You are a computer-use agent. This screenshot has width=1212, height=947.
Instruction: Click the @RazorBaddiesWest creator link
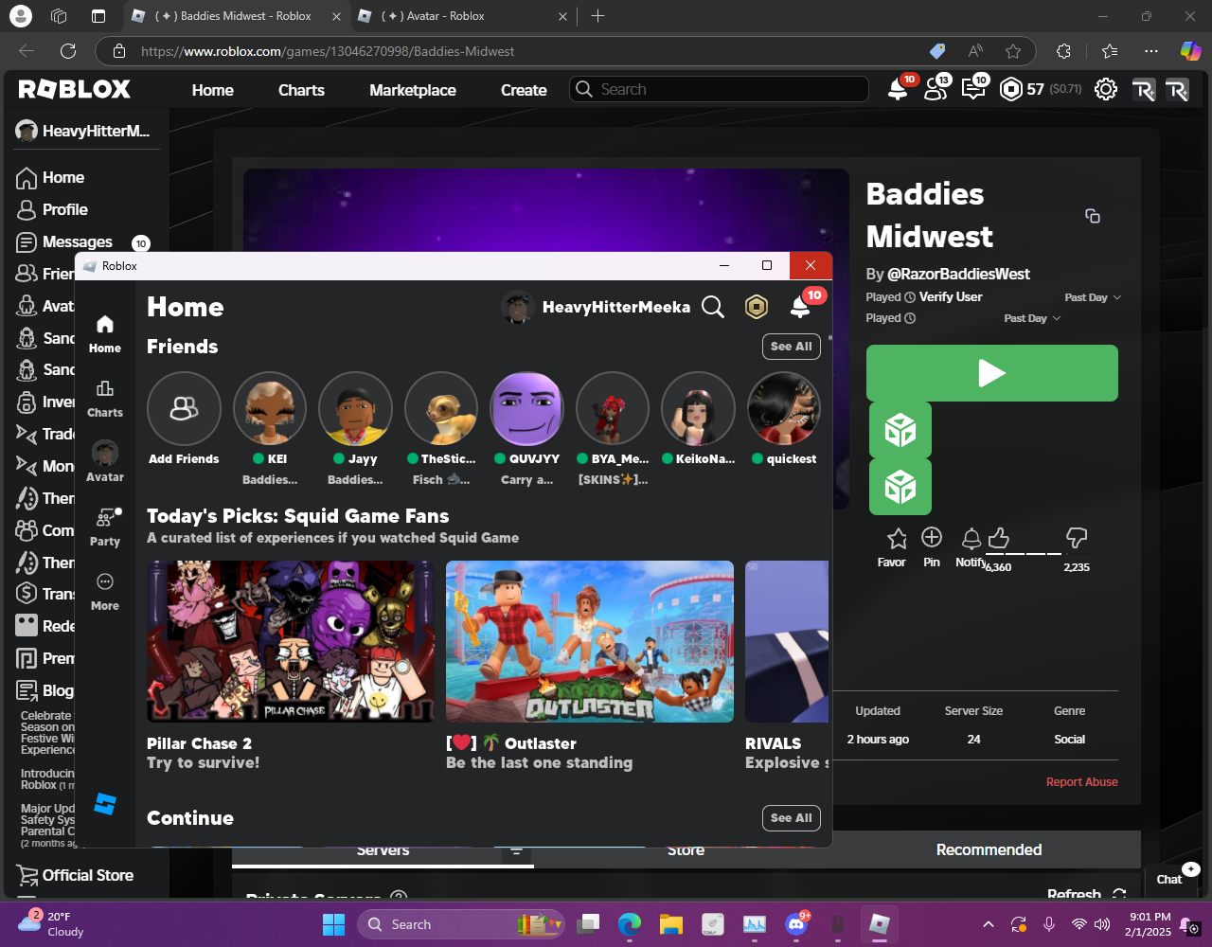[958, 274]
